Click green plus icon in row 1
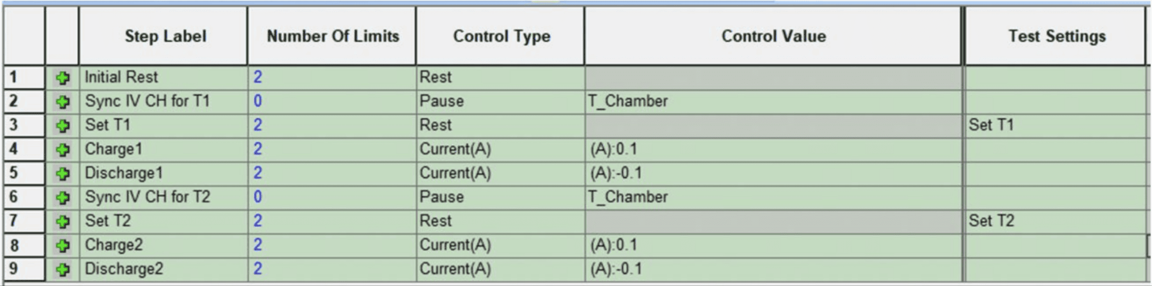The image size is (1152, 286). coord(63,78)
